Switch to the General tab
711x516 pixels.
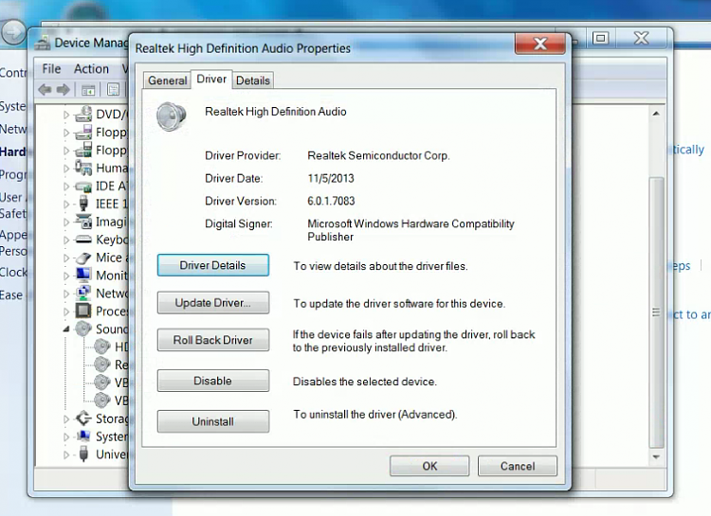(x=167, y=80)
